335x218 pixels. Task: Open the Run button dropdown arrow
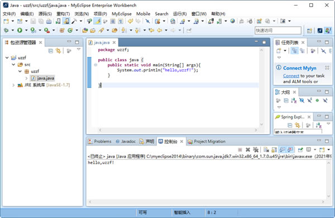point(26,31)
